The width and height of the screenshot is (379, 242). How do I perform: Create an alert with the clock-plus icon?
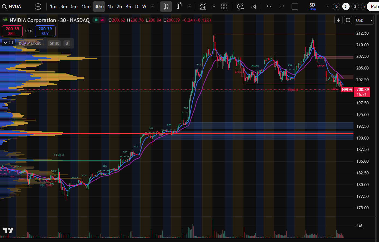(x=240, y=7)
